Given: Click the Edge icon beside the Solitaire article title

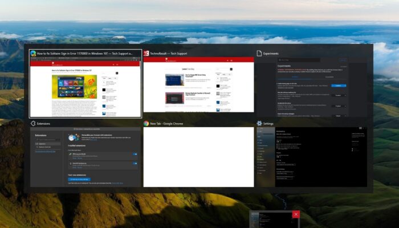Looking at the screenshot, I should click(x=33, y=53).
